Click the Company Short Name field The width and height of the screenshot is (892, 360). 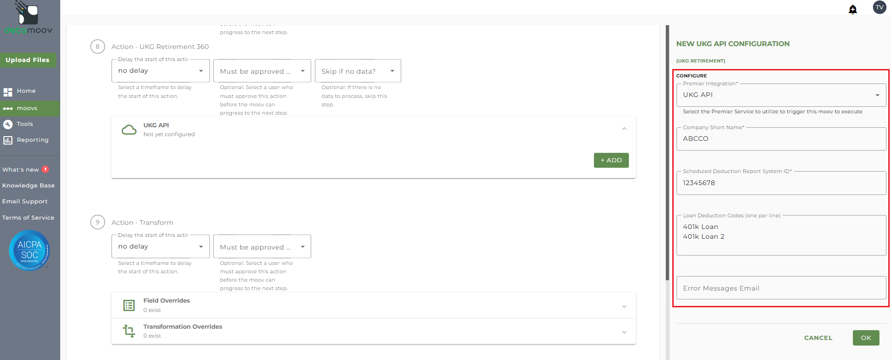point(781,139)
